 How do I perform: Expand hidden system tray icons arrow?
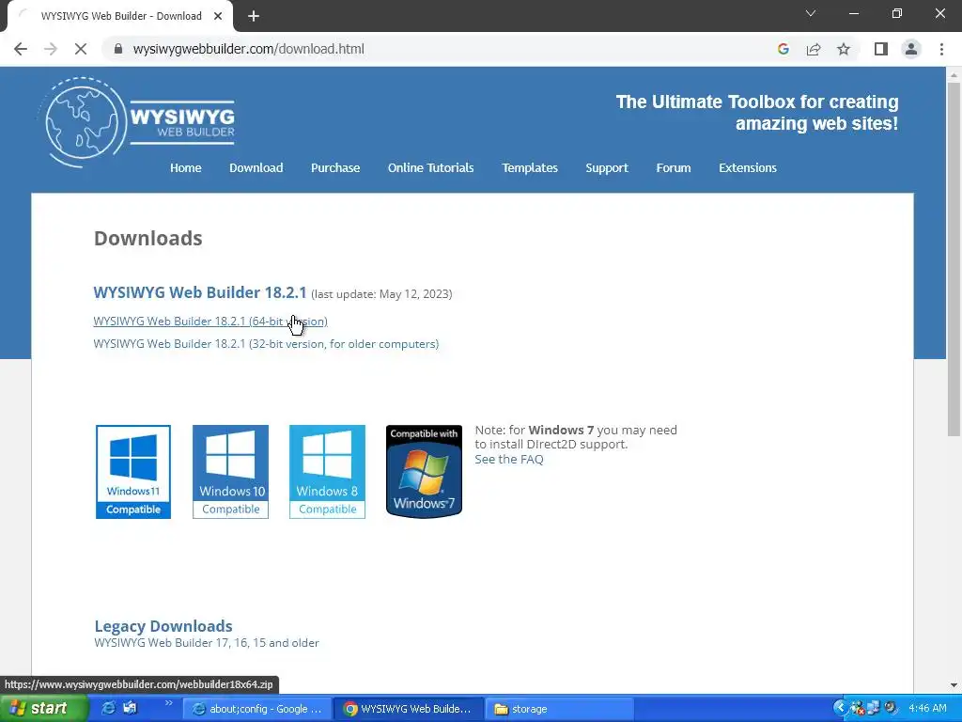[x=840, y=708]
